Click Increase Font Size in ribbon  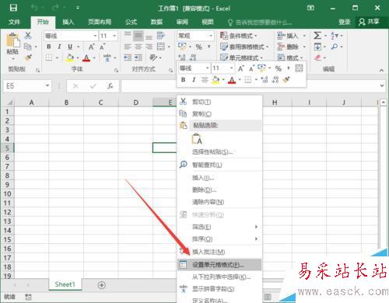(91, 47)
